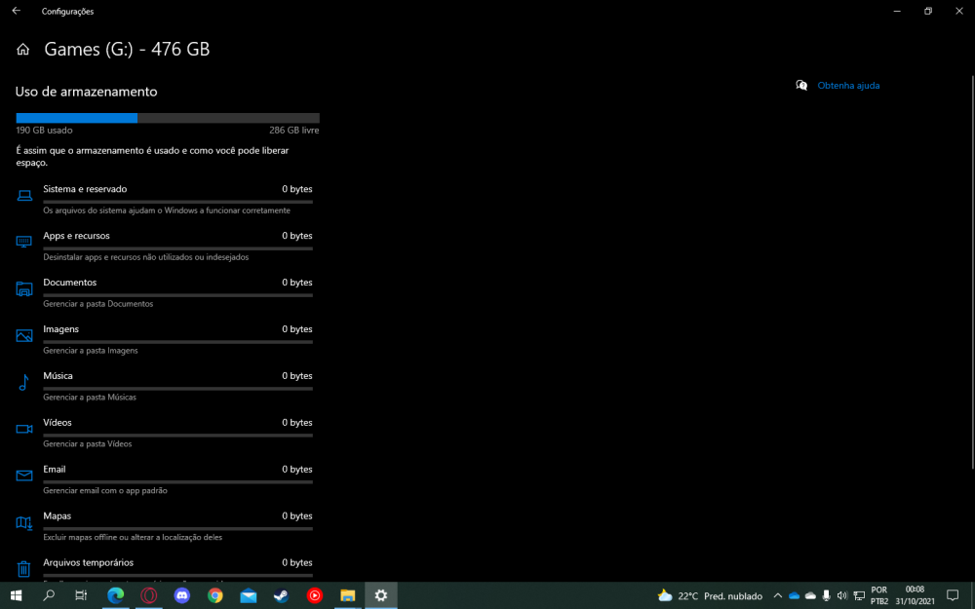Open the Windows Start menu
Viewport: 975px width, 609px height.
coord(16,595)
